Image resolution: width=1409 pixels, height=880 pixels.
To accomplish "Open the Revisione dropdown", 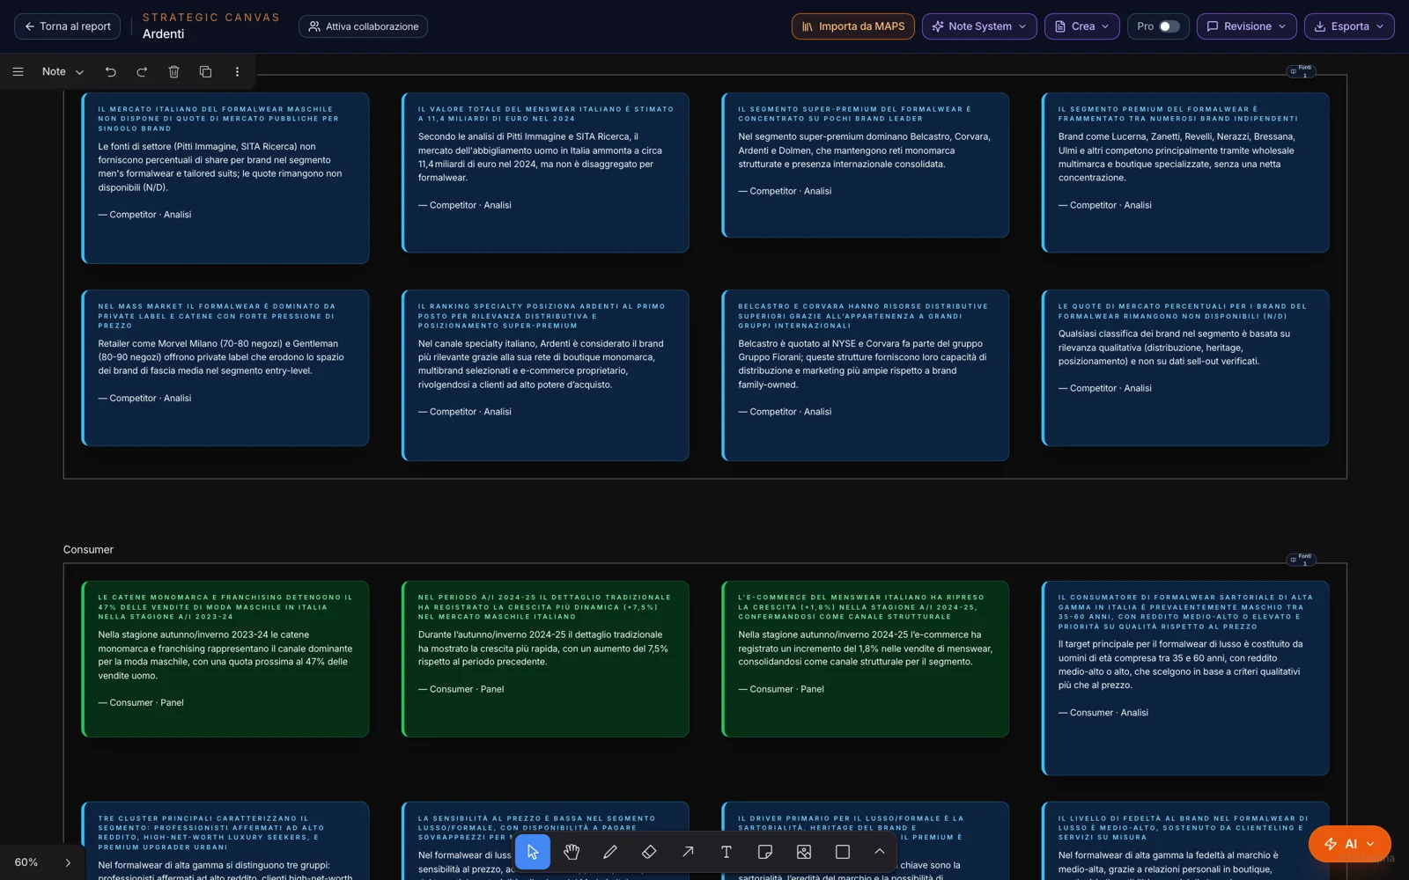I will [1246, 26].
